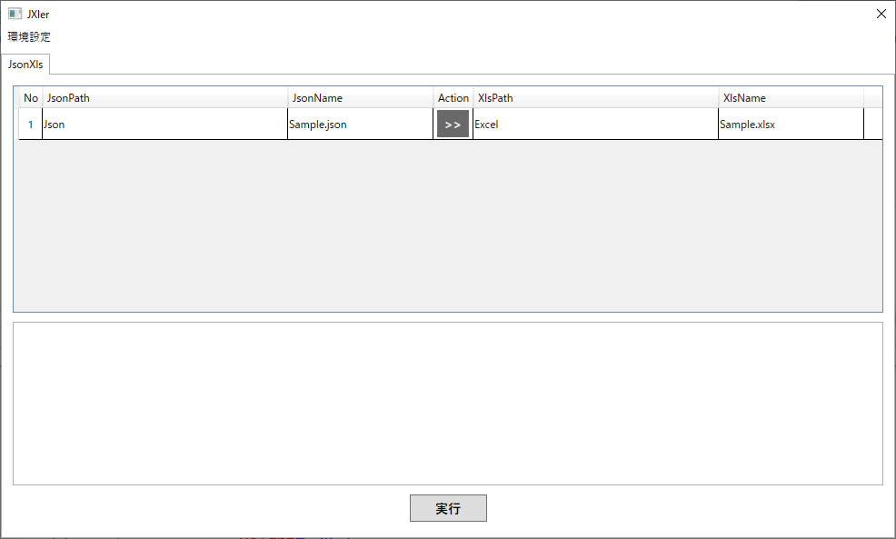Open the 環境設定 menu
Viewport: 896px width, 539px height.
tap(28, 36)
